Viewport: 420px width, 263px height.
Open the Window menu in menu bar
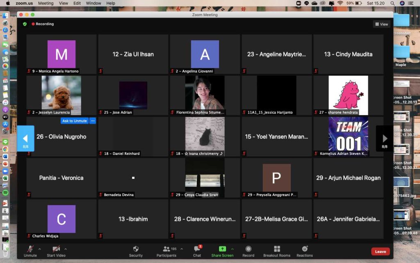(x=94, y=3)
